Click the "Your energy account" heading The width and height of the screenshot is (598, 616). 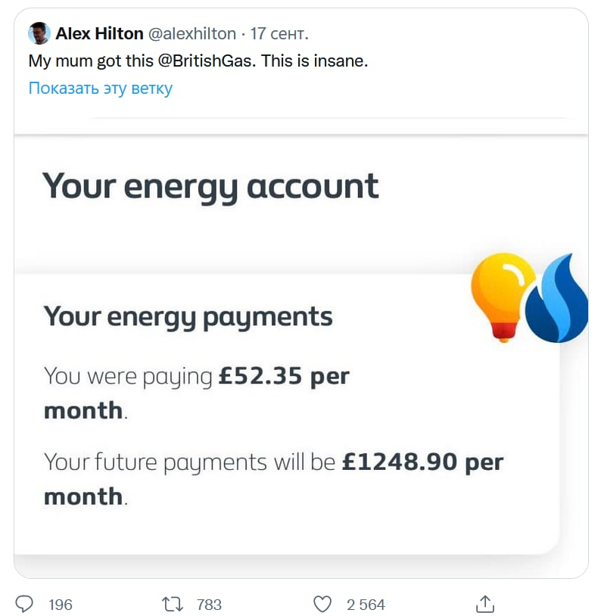coord(210,186)
